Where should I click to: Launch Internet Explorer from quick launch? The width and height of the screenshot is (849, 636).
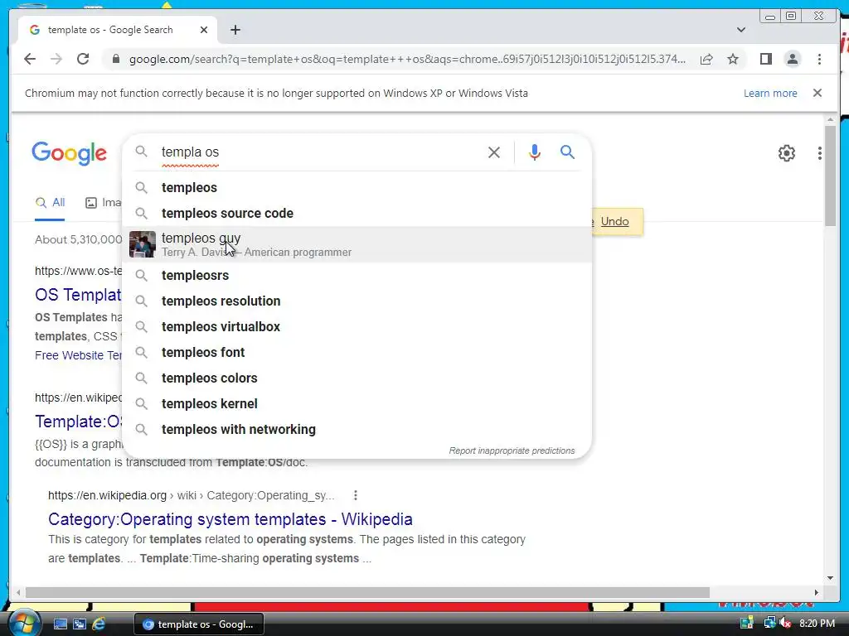99,624
